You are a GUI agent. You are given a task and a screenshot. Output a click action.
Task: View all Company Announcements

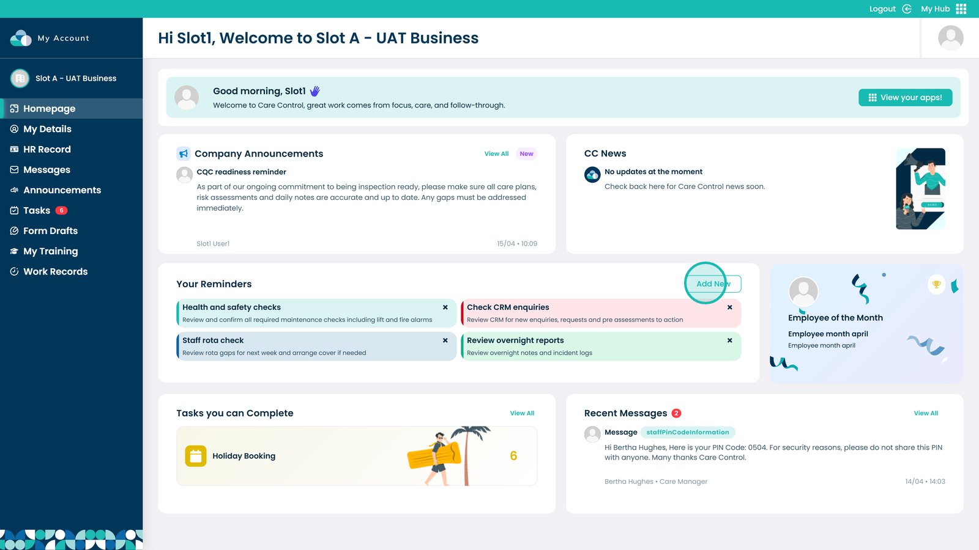pos(496,154)
